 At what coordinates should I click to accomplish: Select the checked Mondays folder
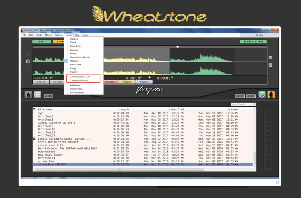[74, 61]
